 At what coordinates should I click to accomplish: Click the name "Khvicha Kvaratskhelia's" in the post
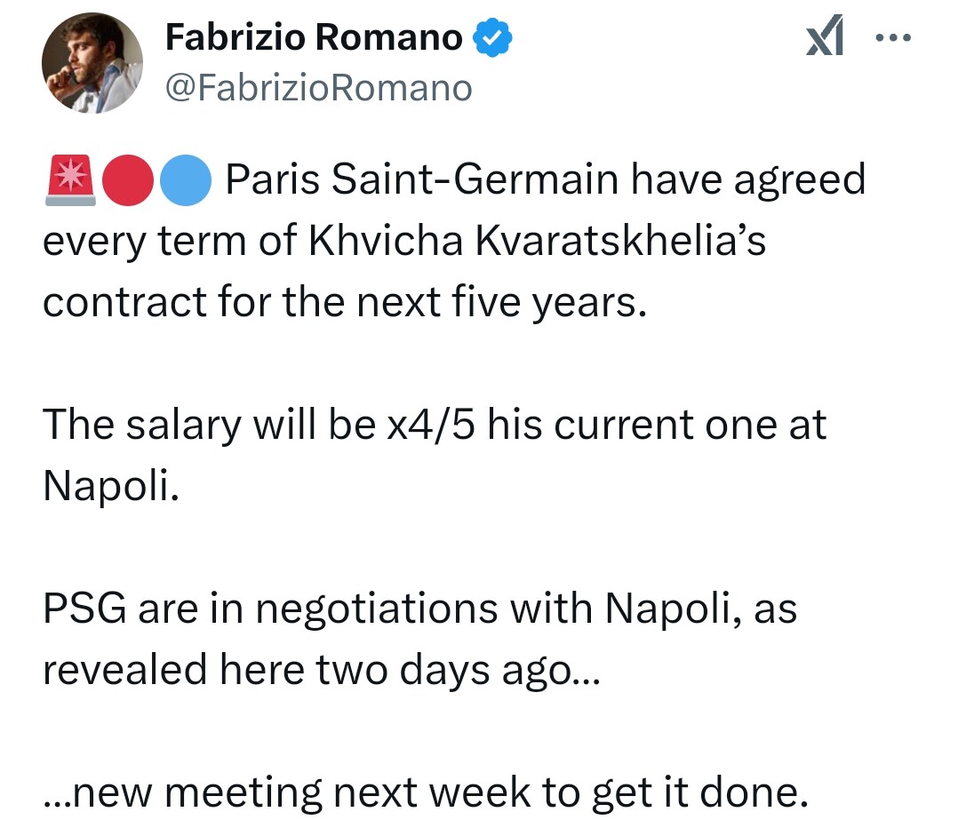[536, 242]
